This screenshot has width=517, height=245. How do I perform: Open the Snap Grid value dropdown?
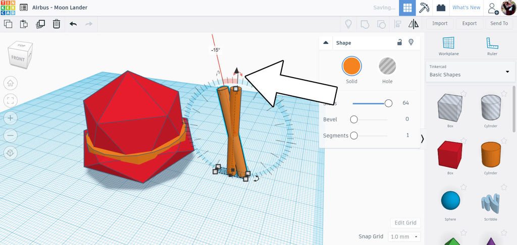[x=404, y=236]
